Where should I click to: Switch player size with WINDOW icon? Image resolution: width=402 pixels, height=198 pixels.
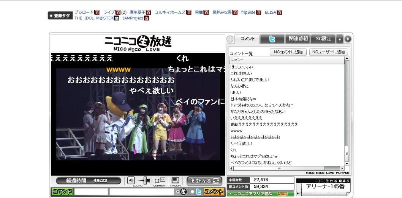pos(176,181)
